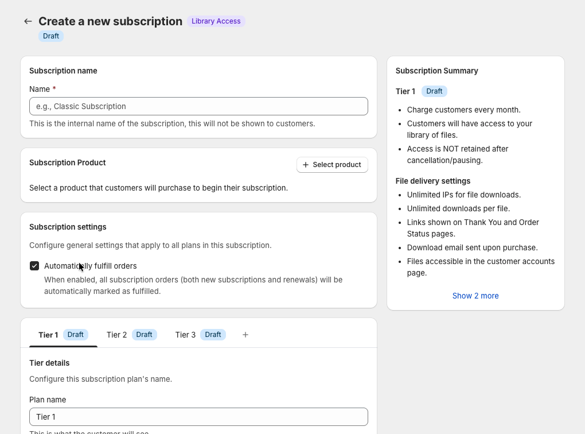Expand summary with Show 2 more

coord(475,296)
